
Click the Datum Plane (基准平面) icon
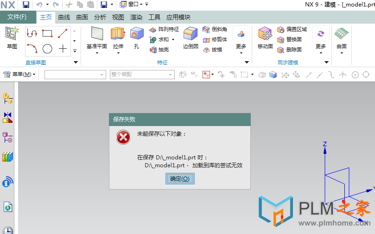[97, 33]
